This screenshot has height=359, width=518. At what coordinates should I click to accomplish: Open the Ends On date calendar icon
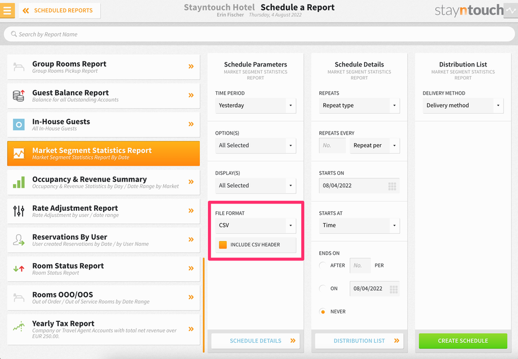(x=394, y=289)
